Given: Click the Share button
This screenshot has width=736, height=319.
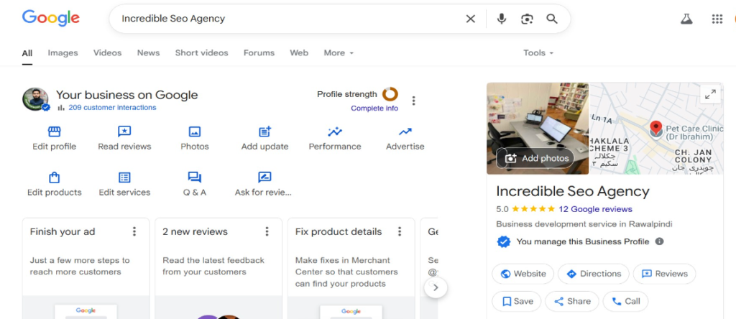Looking at the screenshot, I should coord(571,301).
